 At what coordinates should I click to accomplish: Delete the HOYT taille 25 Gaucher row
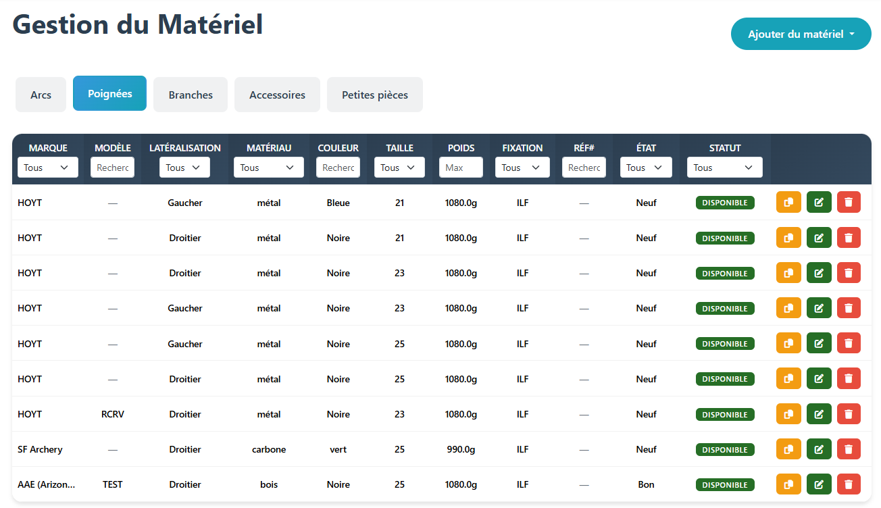(849, 342)
